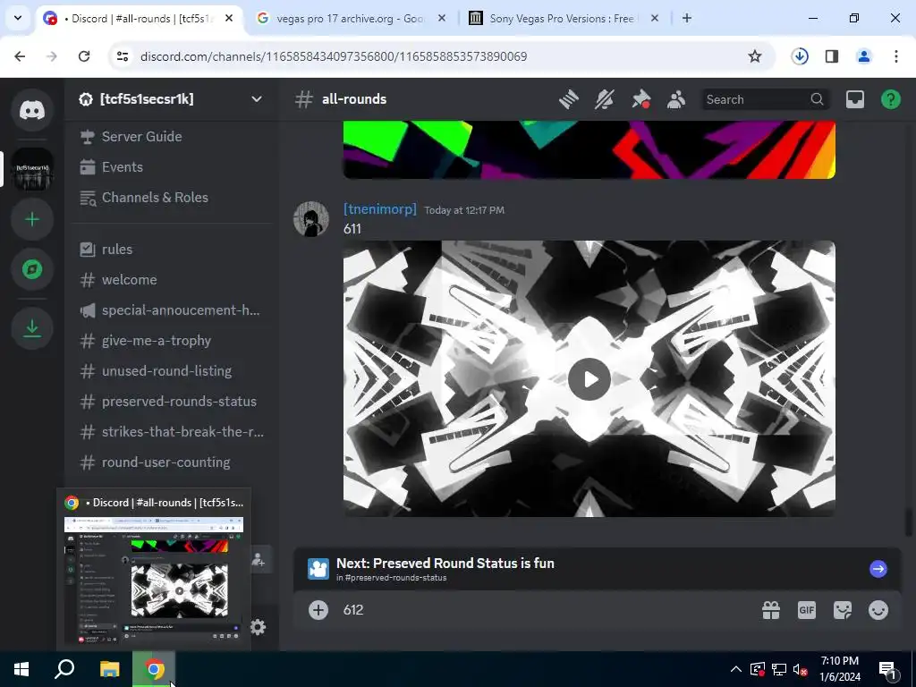This screenshot has height=687, width=916.
Task: Toggle notification settings bell icon
Action: pos(605,99)
